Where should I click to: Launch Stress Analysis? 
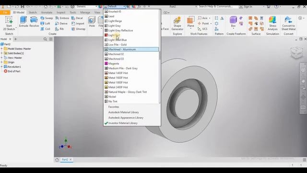[x=272, y=24]
